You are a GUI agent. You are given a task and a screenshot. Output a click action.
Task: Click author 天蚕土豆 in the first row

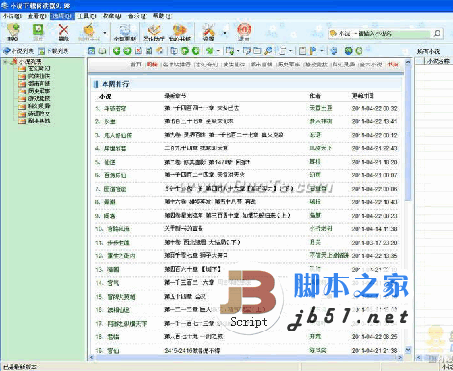pos(321,108)
